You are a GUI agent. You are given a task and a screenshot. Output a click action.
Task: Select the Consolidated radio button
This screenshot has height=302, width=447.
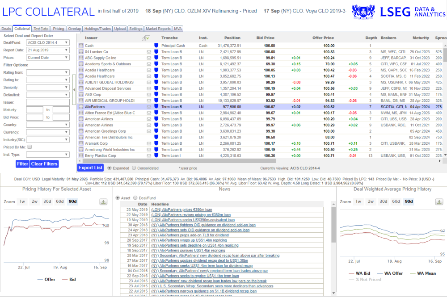(134, 168)
